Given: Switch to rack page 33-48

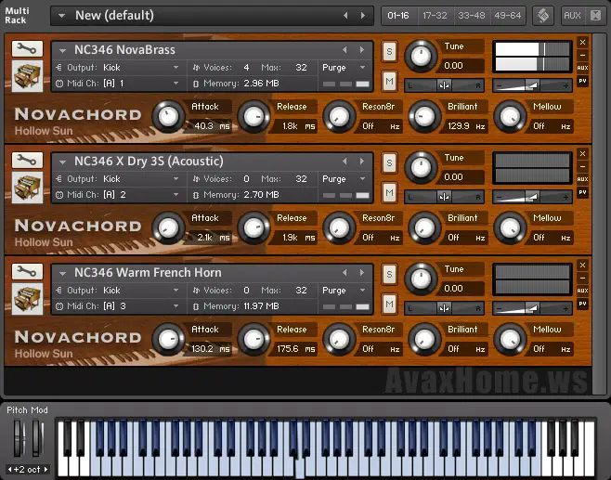Looking at the screenshot, I should [x=471, y=16].
